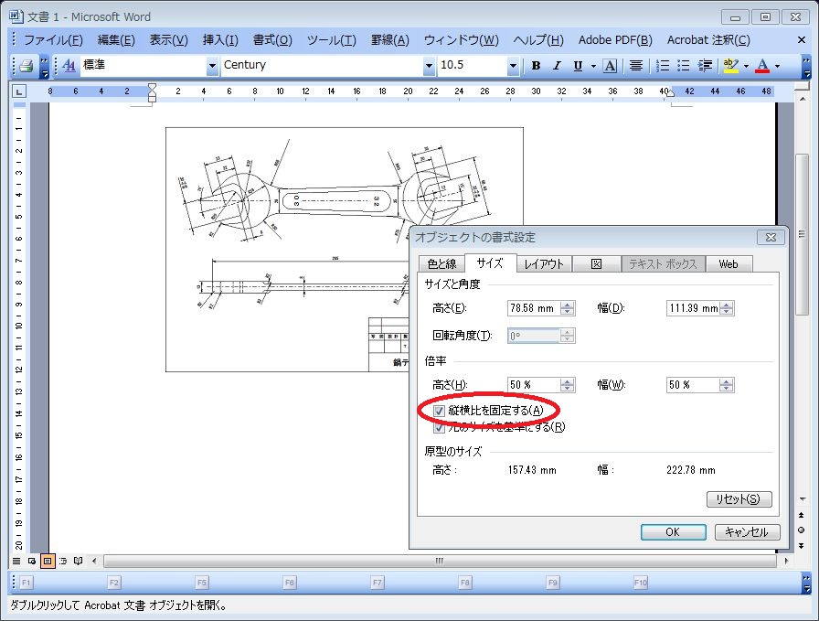Switch to Web Layout view icon
This screenshot has width=819, height=621.
pos(32,561)
